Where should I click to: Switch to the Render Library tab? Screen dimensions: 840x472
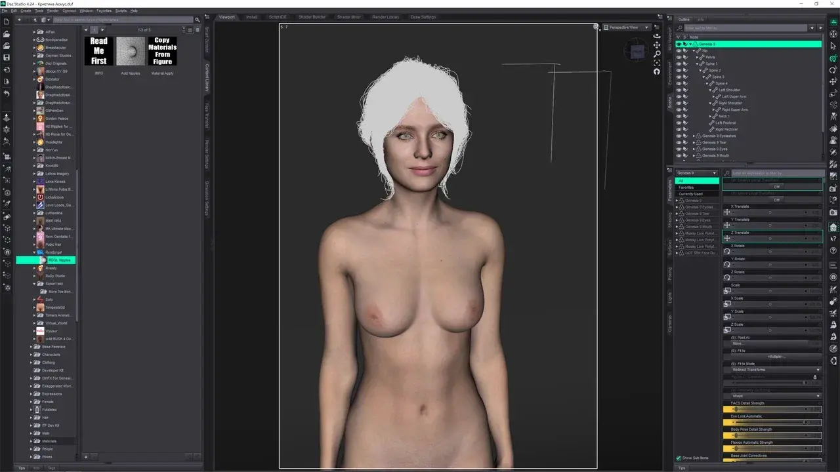click(x=385, y=17)
